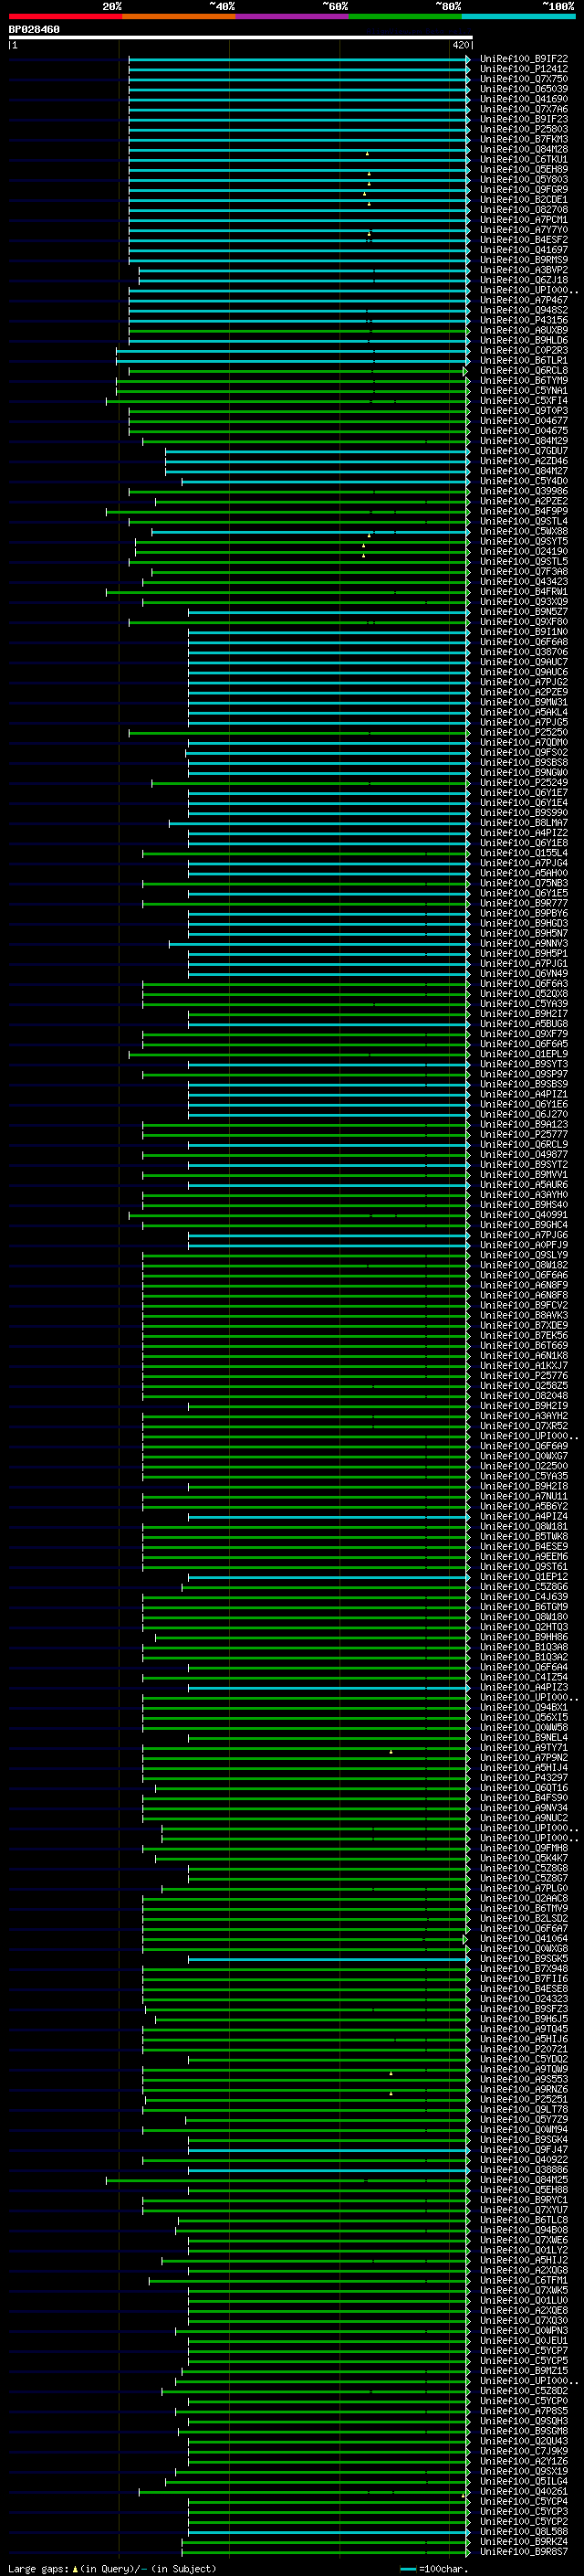
Task: Select hit UniRef100_C6TKU1
Action: pyautogui.click(x=524, y=159)
